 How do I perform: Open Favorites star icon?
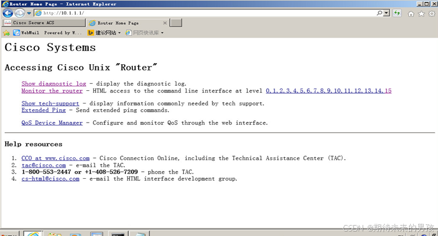click(421, 14)
